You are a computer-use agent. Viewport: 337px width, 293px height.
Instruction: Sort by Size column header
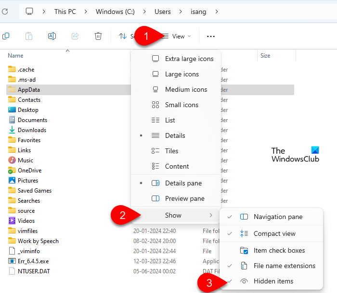coord(265,56)
